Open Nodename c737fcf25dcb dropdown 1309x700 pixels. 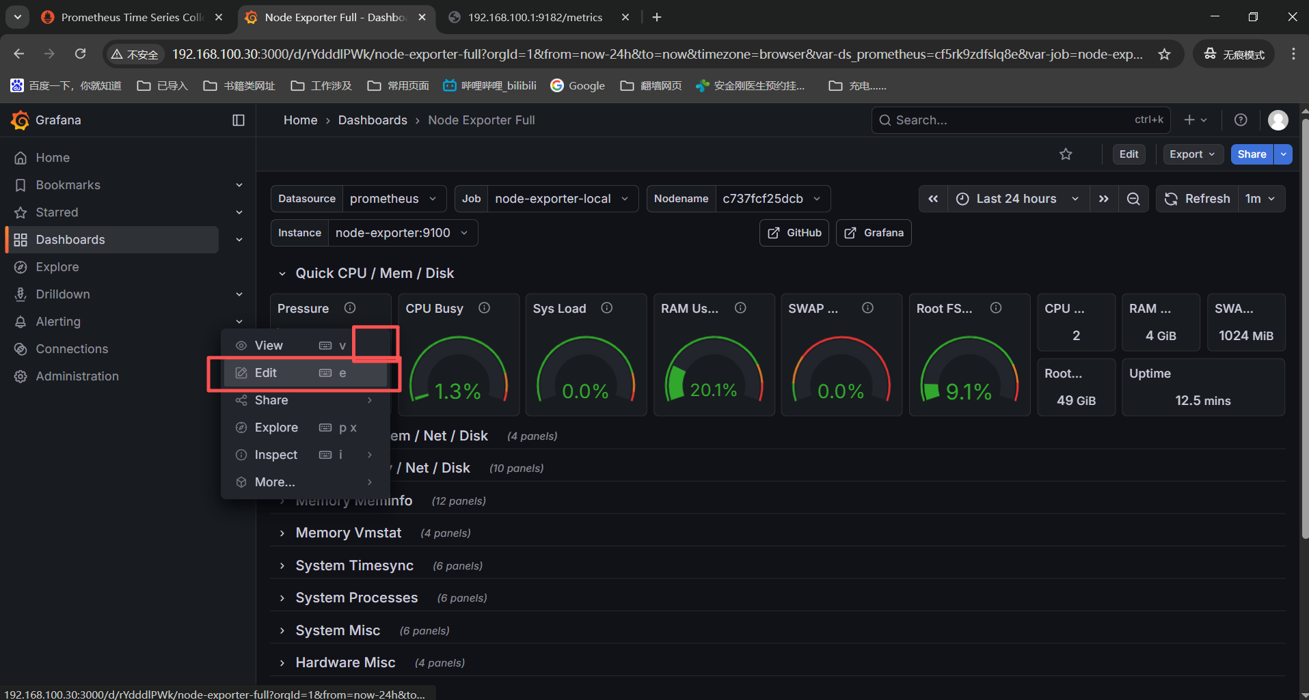point(772,199)
